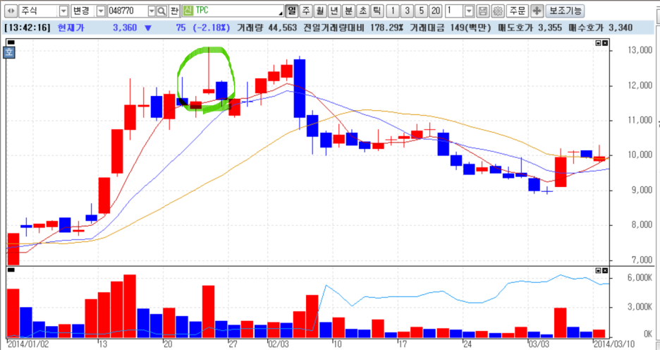The width and height of the screenshot is (660, 350).
Task: Click the green 신 badge icon
Action: (188, 11)
